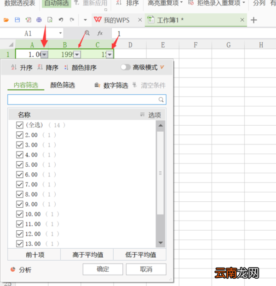Switch to 内容筛选 tab

(x=26, y=85)
